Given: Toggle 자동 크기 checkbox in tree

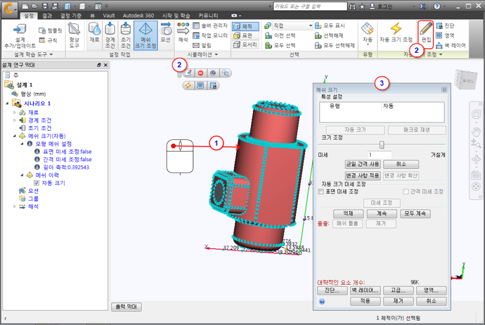Looking at the screenshot, I should click(x=36, y=183).
